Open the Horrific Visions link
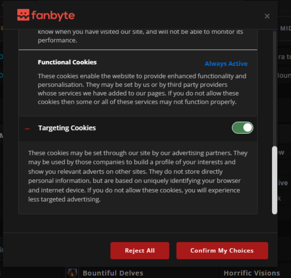291x278 pixels. pyautogui.click(x=251, y=273)
